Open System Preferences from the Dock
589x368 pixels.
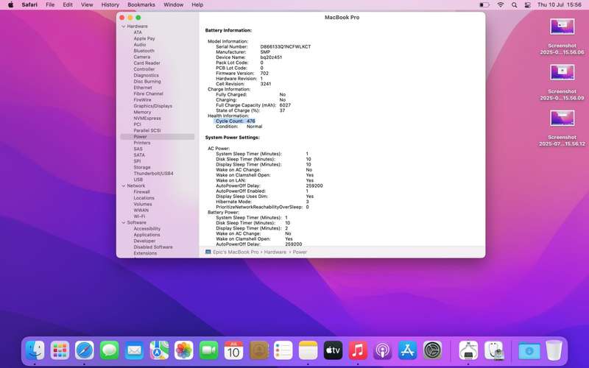pyautogui.click(x=432, y=350)
